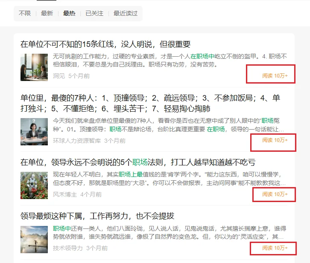310x263 pixels.
Task: Switch to the 最近读过 filter tab
Action: click(x=126, y=13)
